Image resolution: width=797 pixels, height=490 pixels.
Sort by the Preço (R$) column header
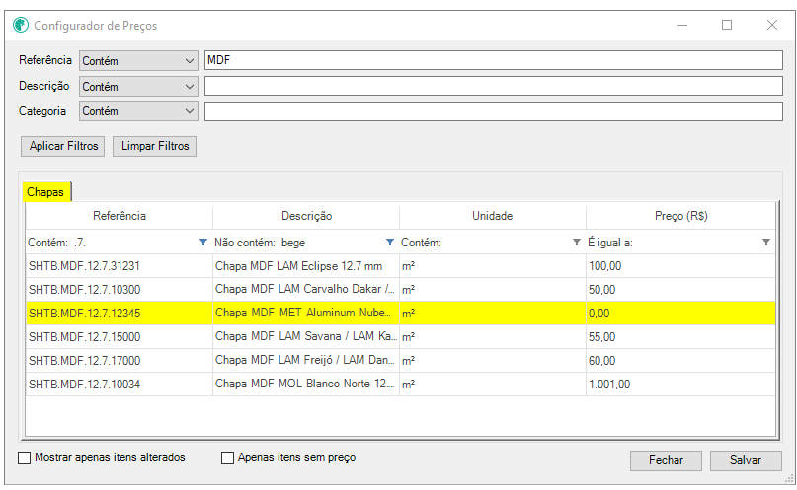click(x=680, y=216)
